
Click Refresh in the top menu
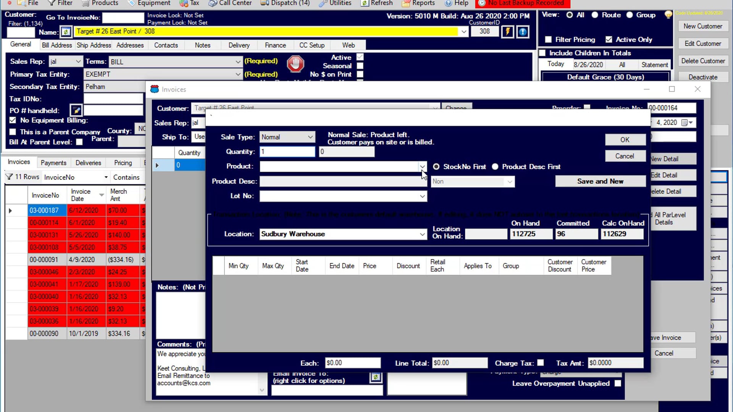(377, 3)
